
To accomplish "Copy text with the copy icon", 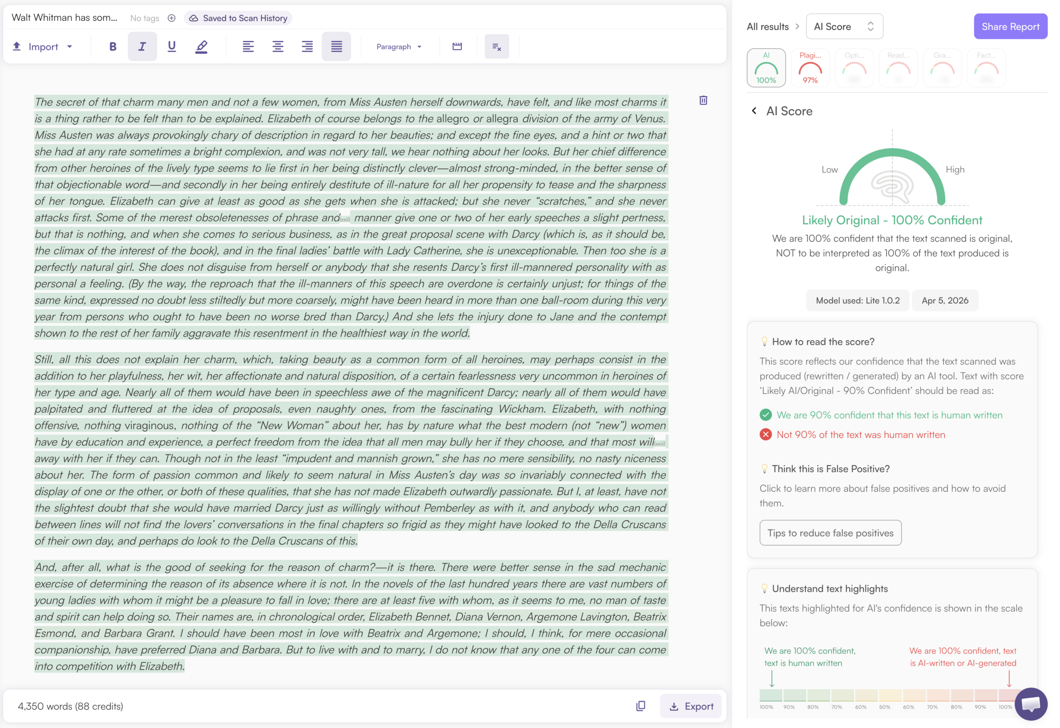I will (641, 706).
